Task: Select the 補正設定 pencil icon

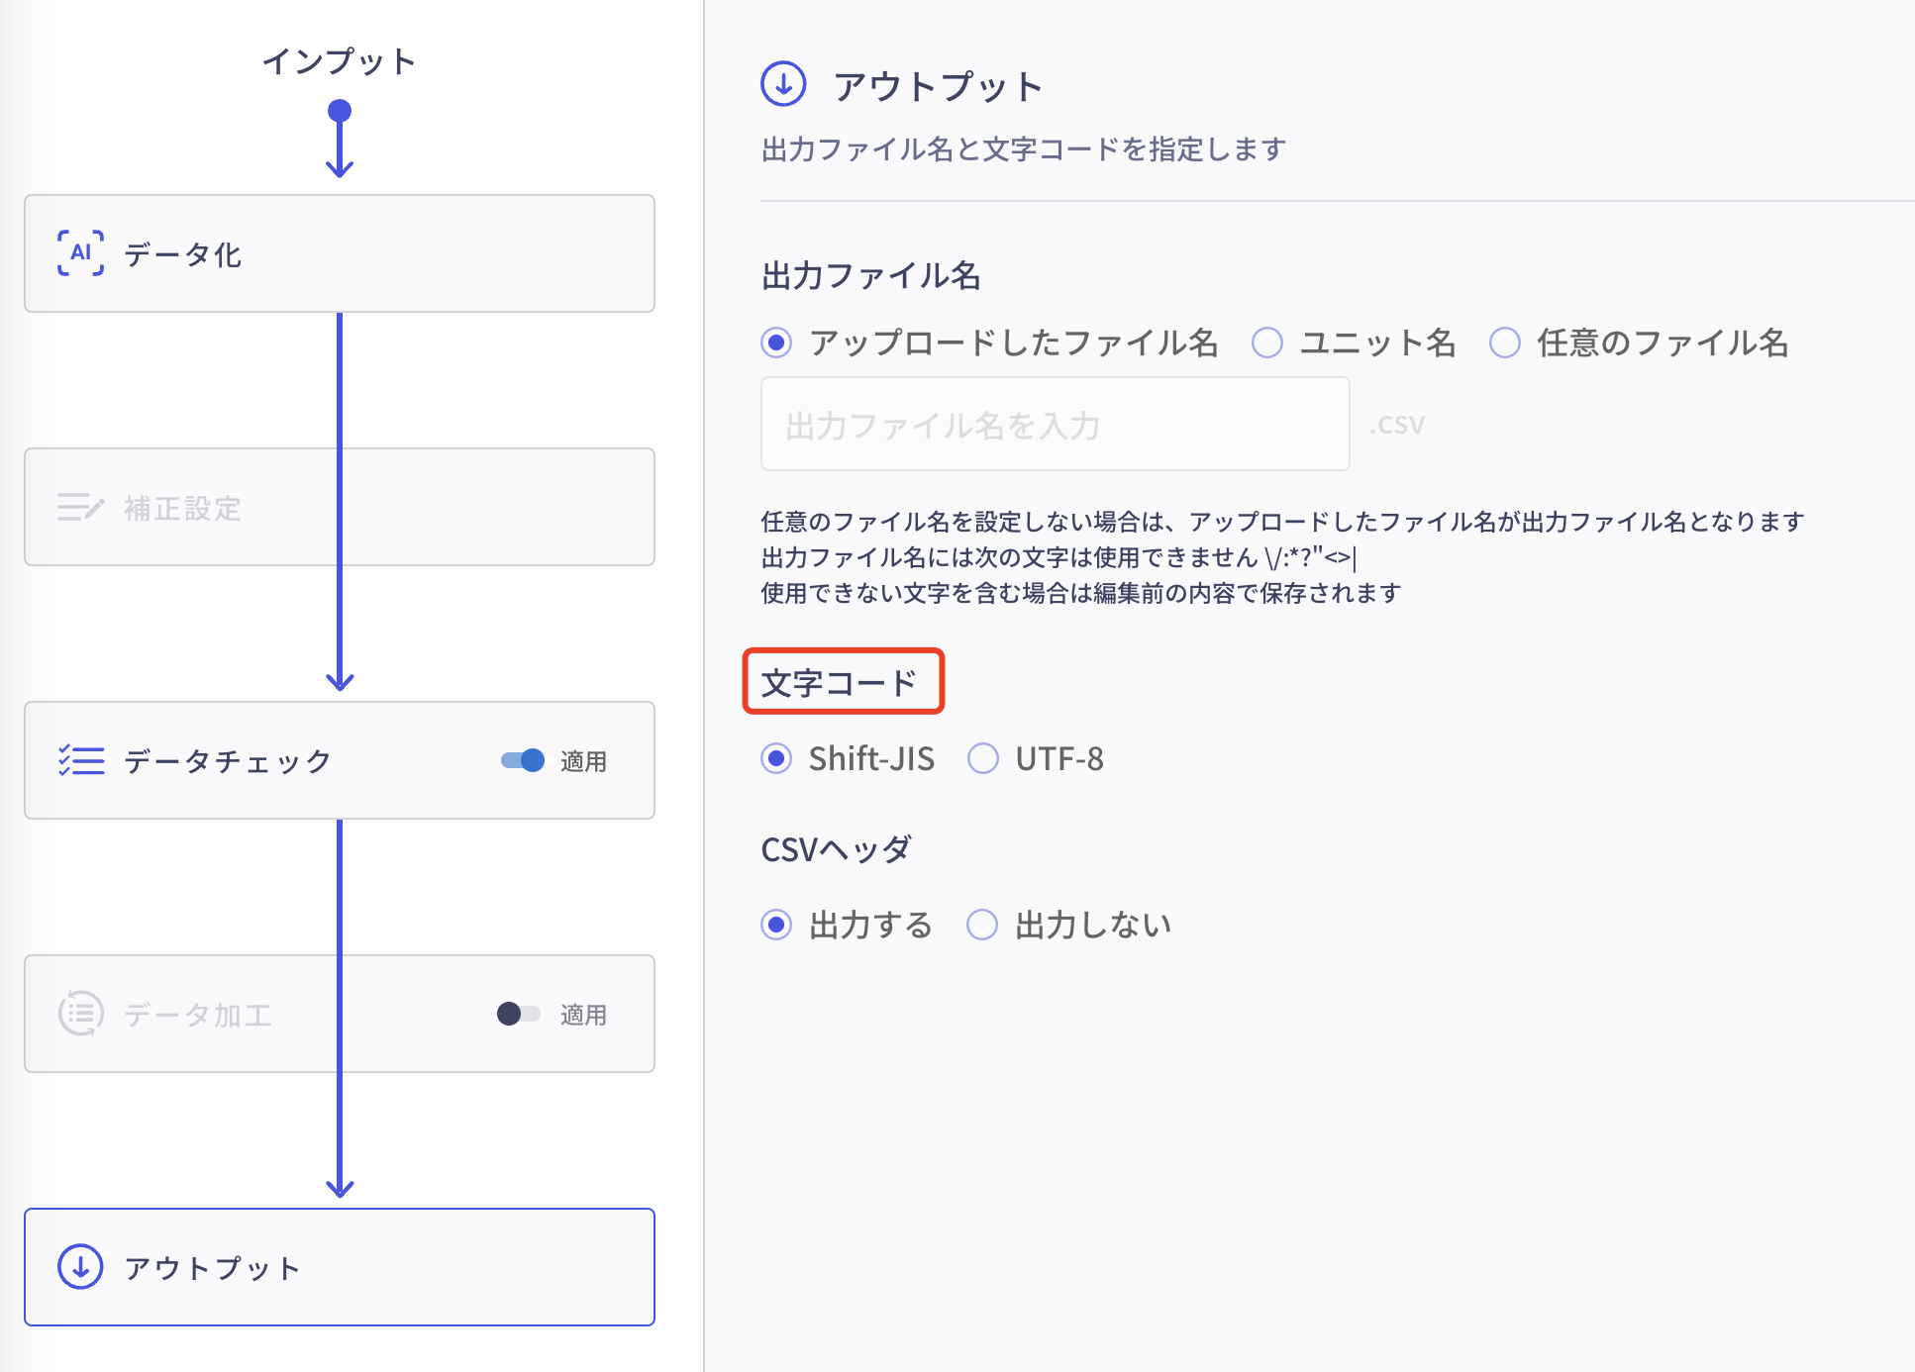Action: click(81, 507)
